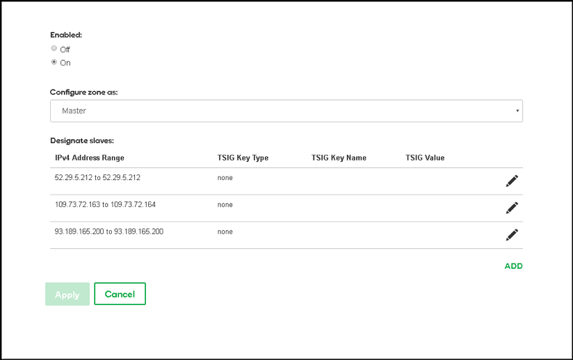This screenshot has width=573, height=360.
Task: Click the TSIG Key Name column header
Action: (x=339, y=158)
